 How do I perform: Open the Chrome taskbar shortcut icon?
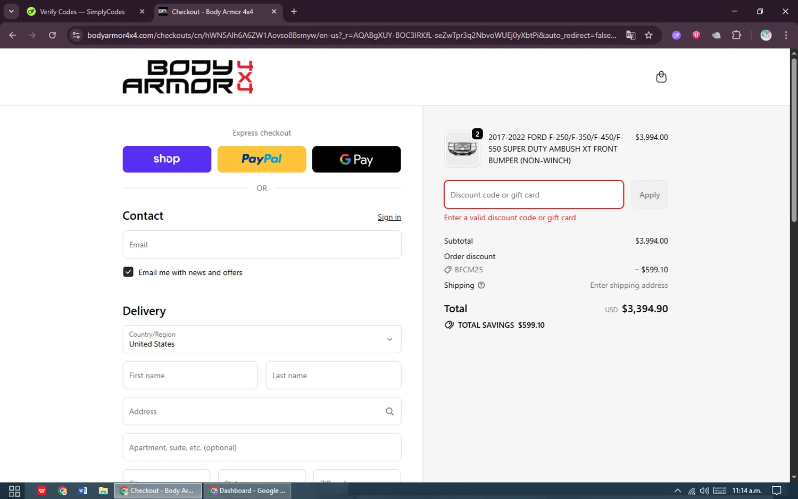point(63,490)
